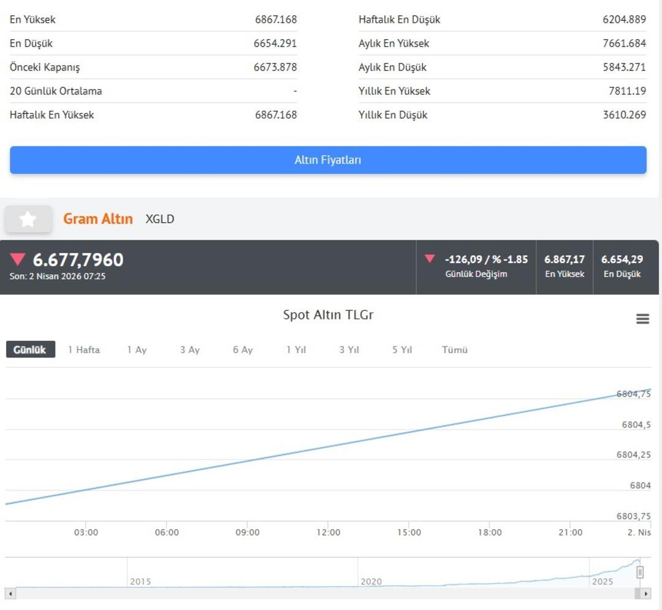
Task: Open the chart hamburger context menu
Action: click(642, 319)
